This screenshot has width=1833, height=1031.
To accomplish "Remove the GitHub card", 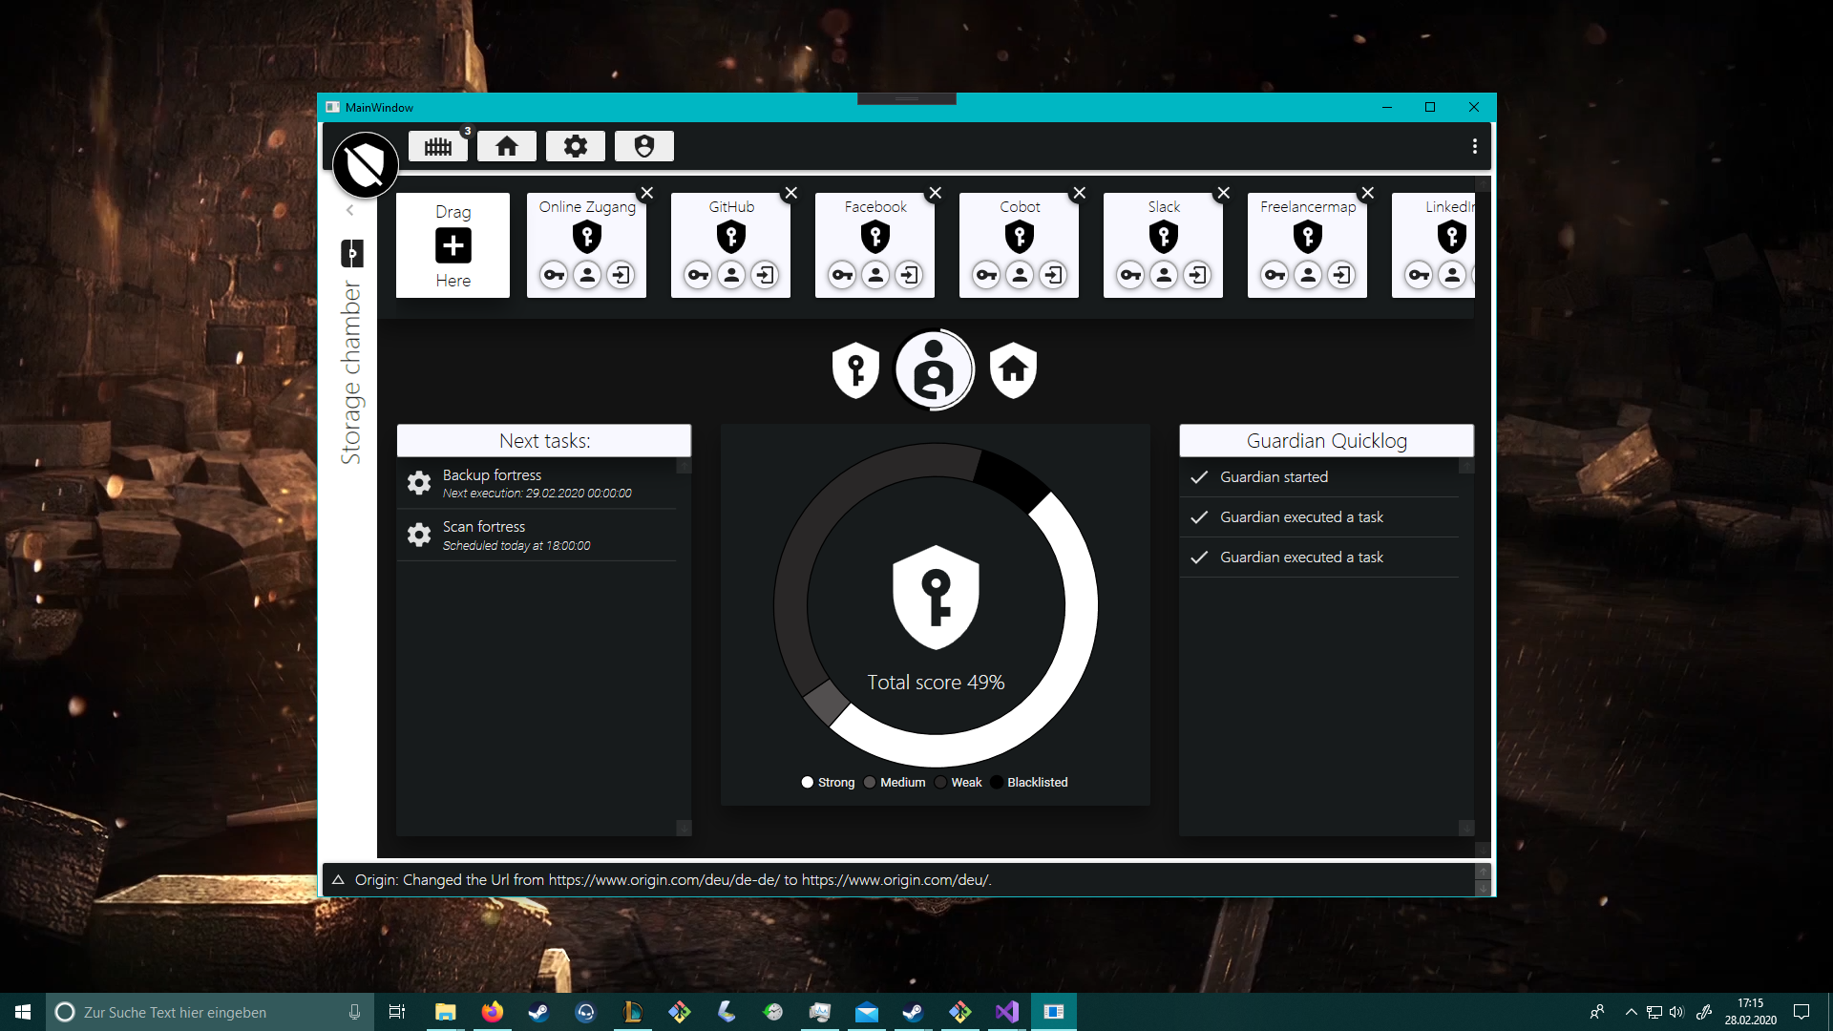I will point(791,193).
